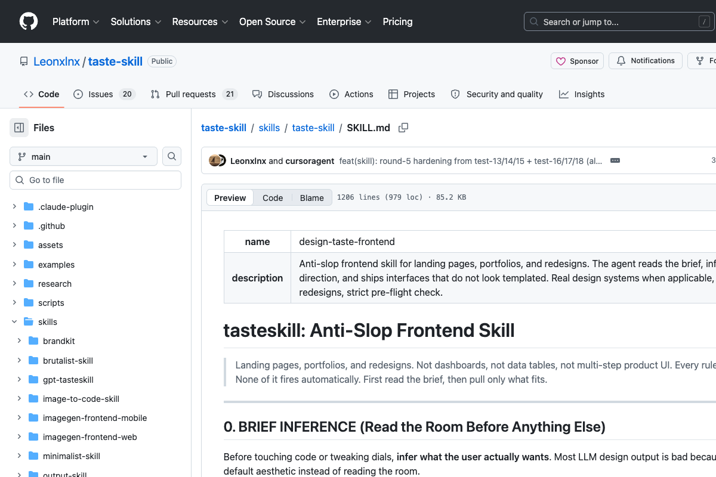Open the Platform menu
716x477 pixels.
tap(76, 21)
